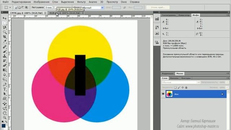
Task: Toggle lock all padlock in Layers panel
Action: pyautogui.click(x=186, y=87)
